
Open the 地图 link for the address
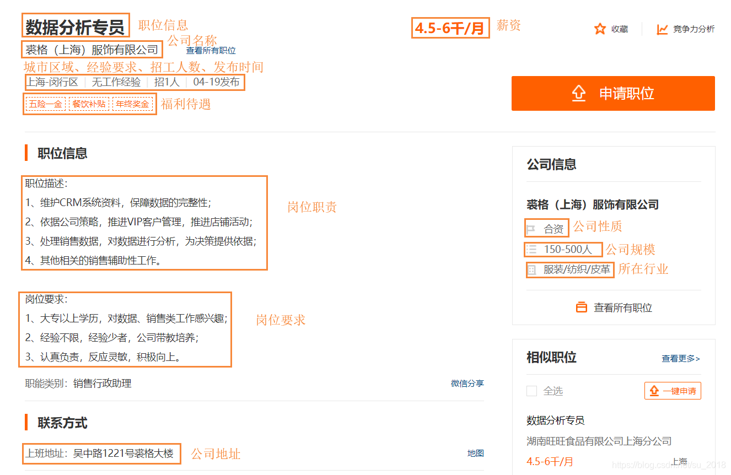[476, 454]
